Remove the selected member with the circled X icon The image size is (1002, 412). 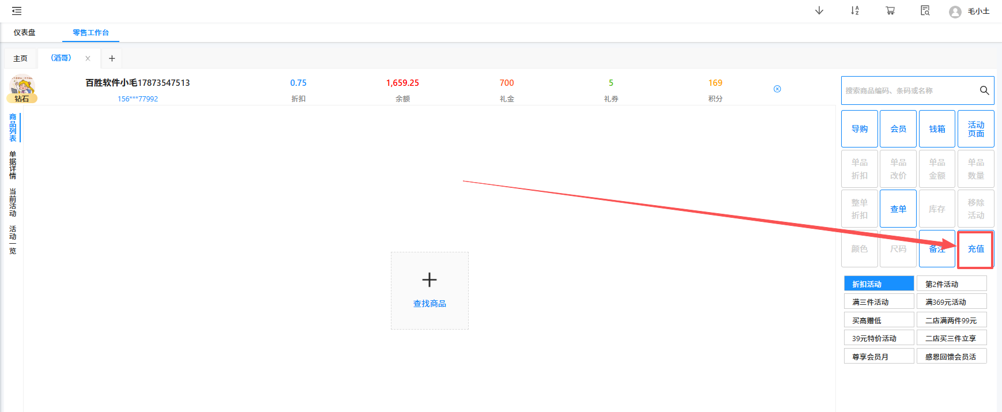coord(777,89)
